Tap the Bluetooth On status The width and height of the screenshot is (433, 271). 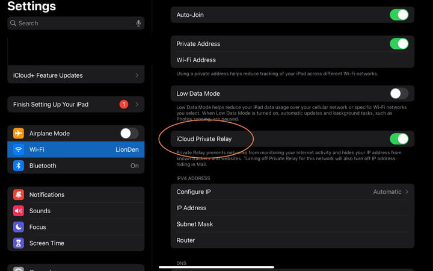coord(135,166)
